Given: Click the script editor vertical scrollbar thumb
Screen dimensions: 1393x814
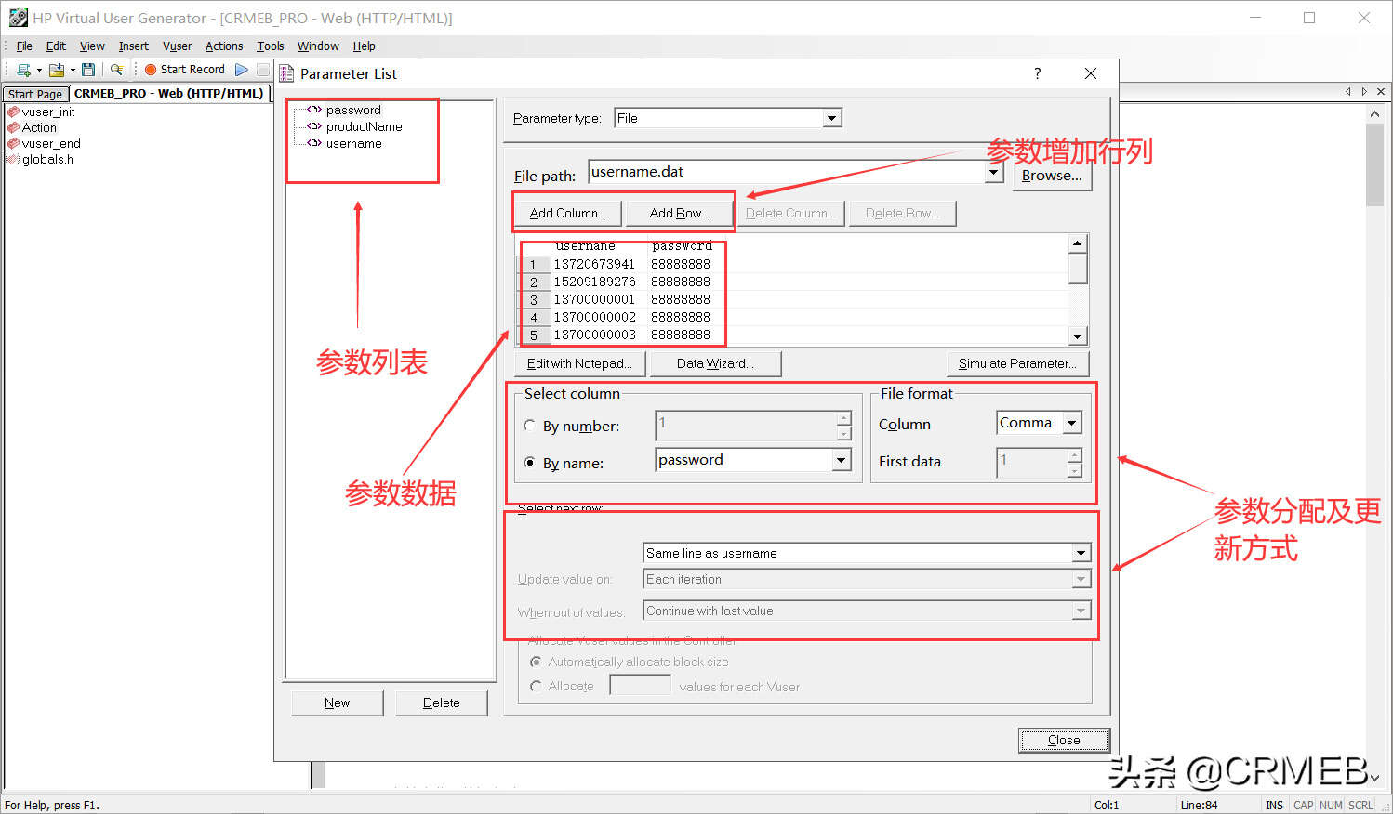Looking at the screenshot, I should 1375,164.
